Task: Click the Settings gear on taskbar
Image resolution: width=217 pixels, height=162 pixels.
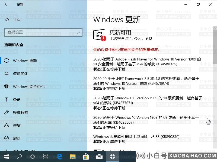Action: (x=112, y=157)
